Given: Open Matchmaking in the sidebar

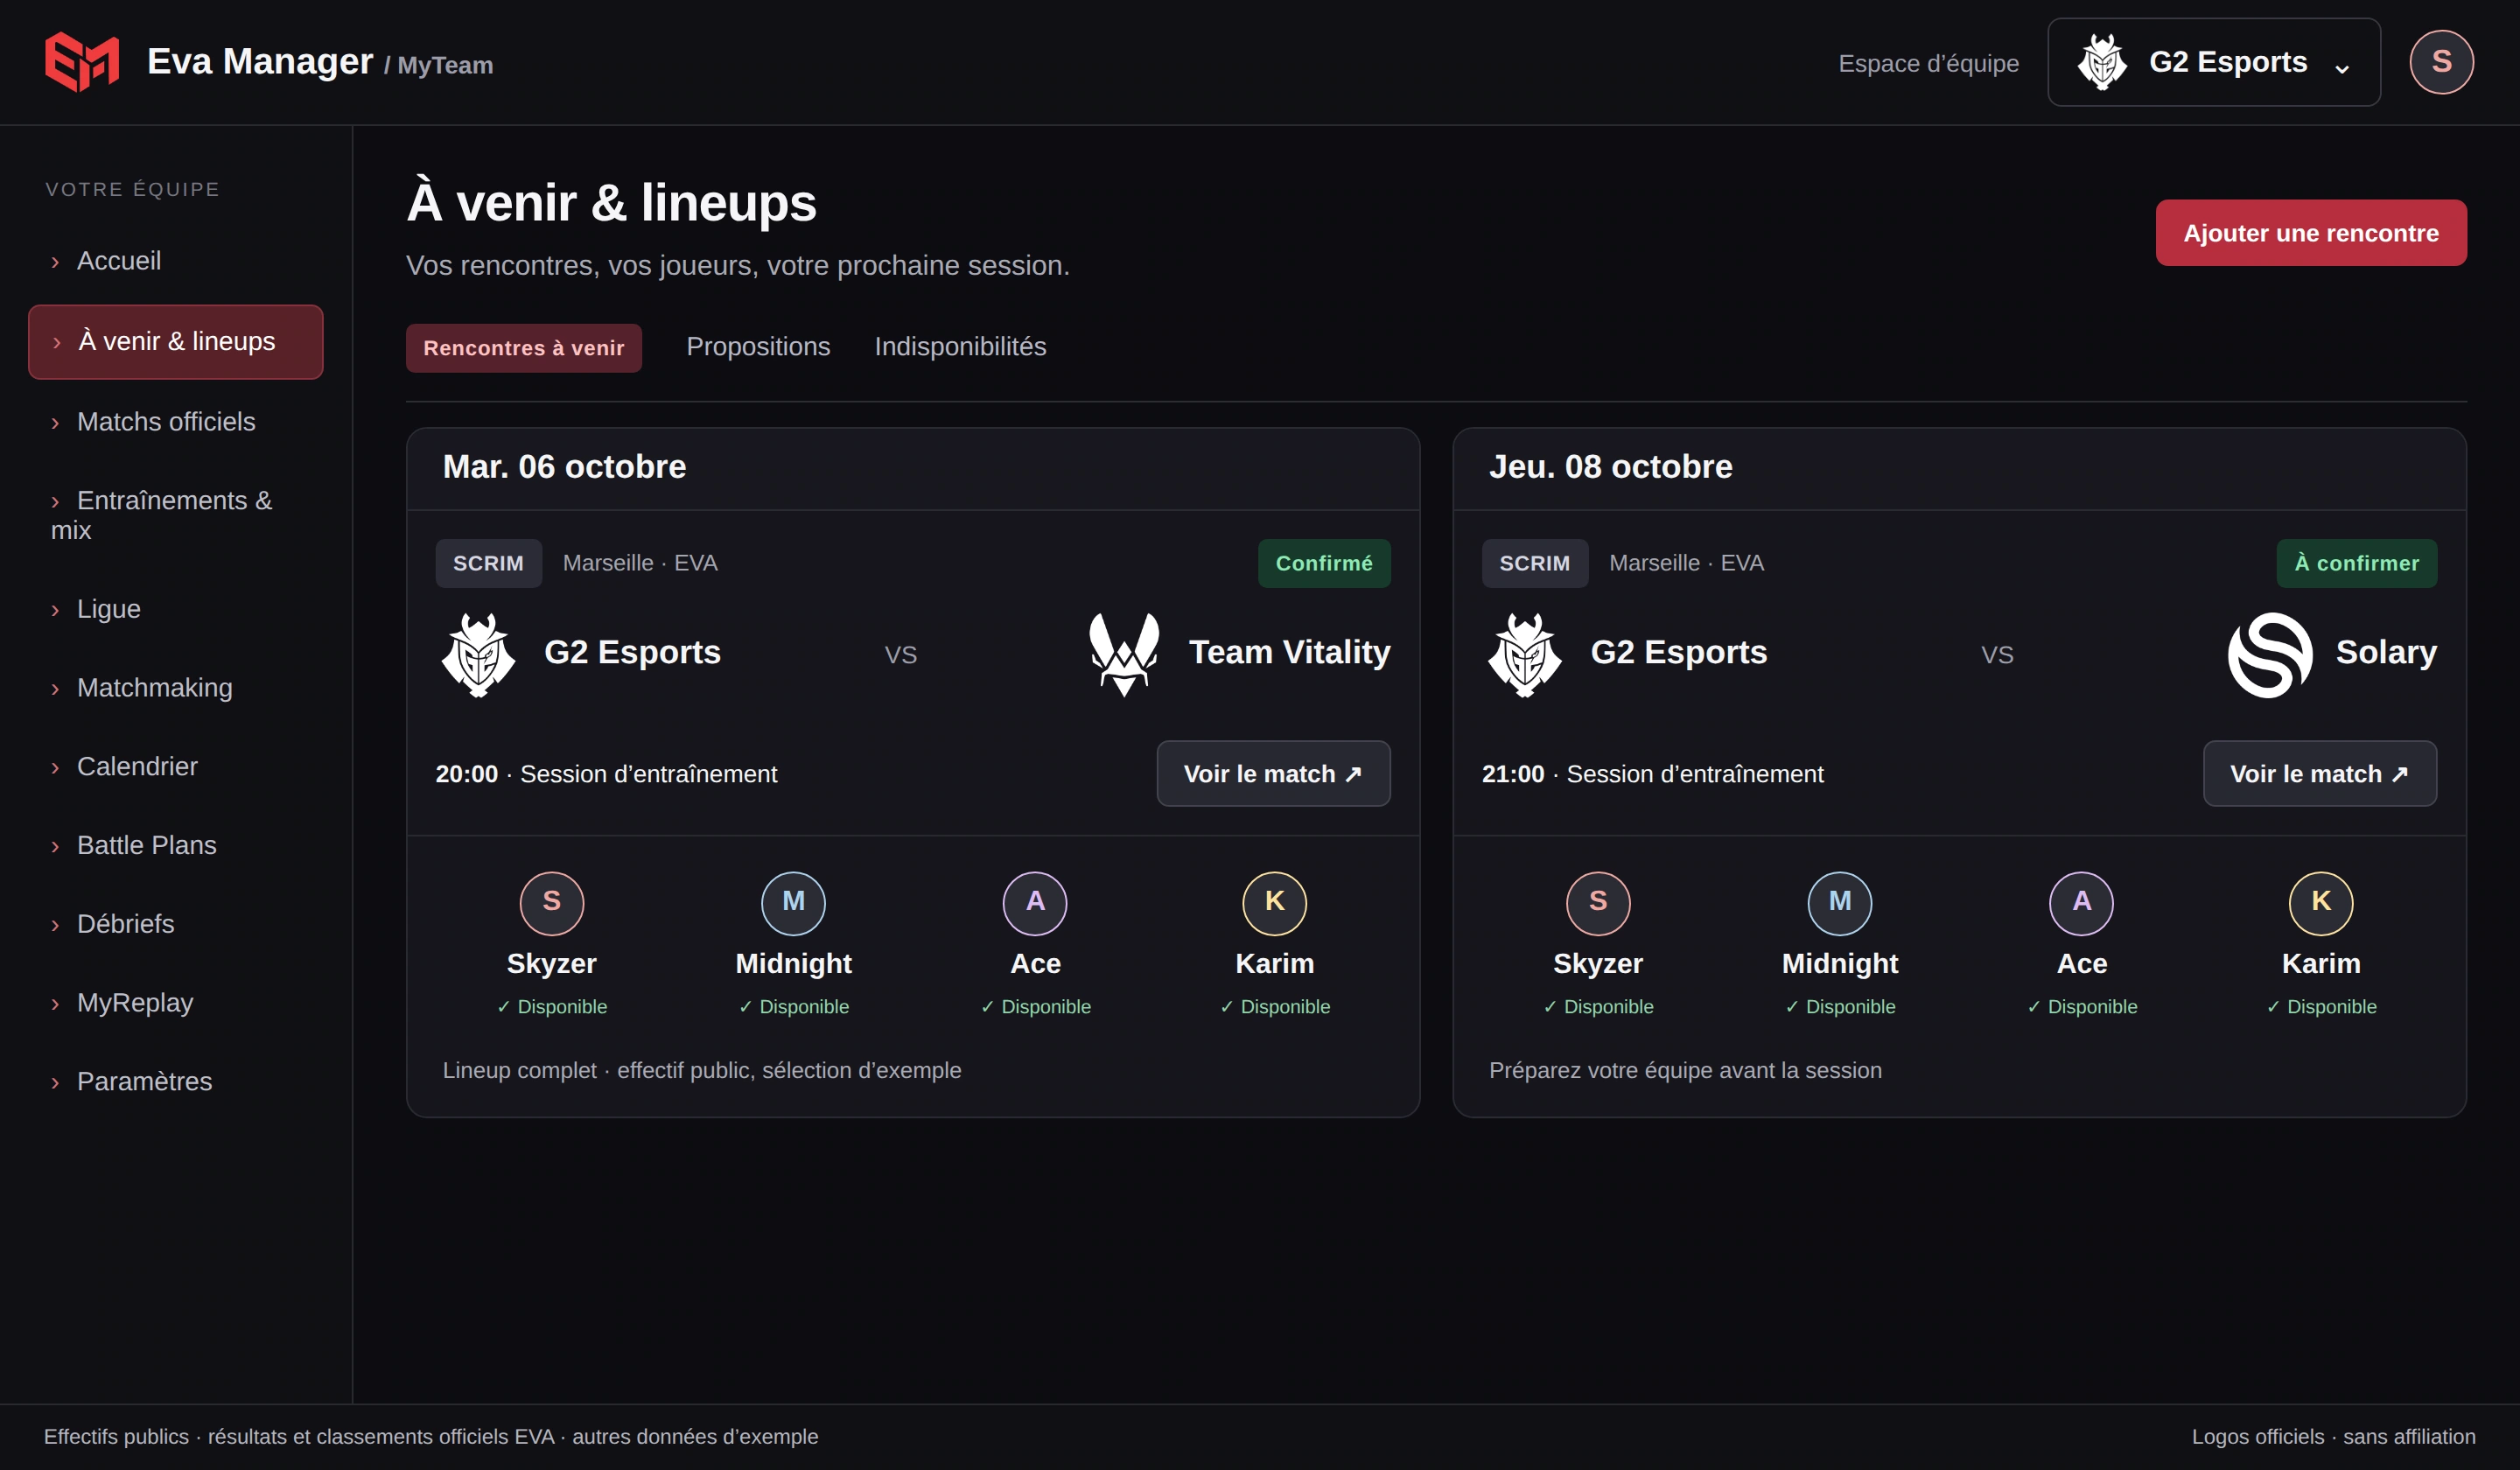Looking at the screenshot, I should 176,688.
